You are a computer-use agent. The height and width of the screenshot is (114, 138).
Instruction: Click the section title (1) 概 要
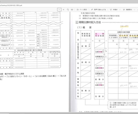(x=84, y=27)
